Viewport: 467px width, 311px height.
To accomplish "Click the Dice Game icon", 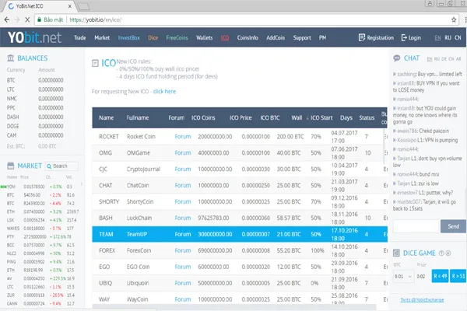I will point(396,253).
